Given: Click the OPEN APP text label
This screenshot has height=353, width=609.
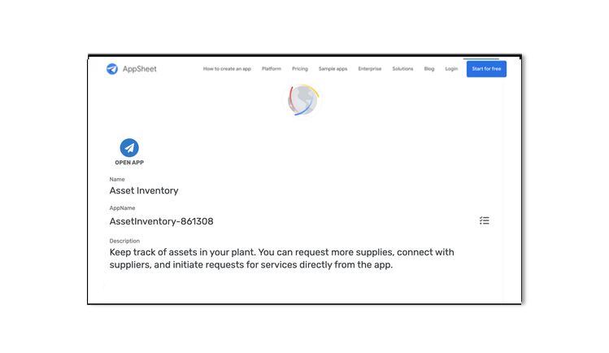Looking at the screenshot, I should (x=129, y=163).
